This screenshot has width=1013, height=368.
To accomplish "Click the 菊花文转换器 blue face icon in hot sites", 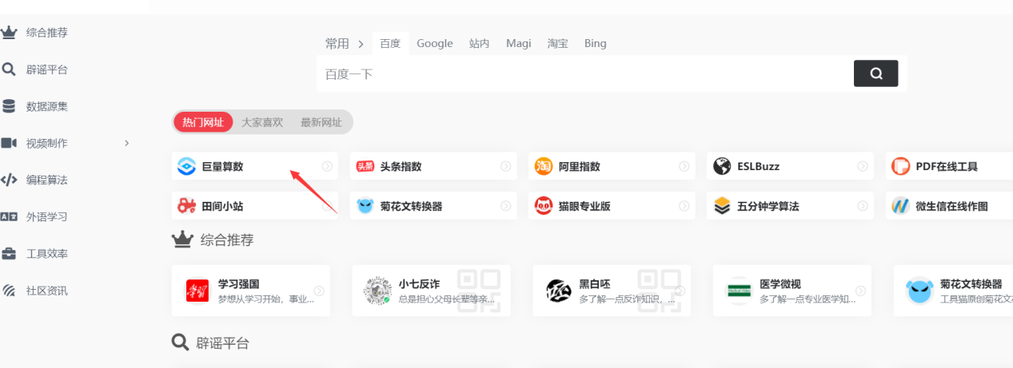I will [x=365, y=206].
